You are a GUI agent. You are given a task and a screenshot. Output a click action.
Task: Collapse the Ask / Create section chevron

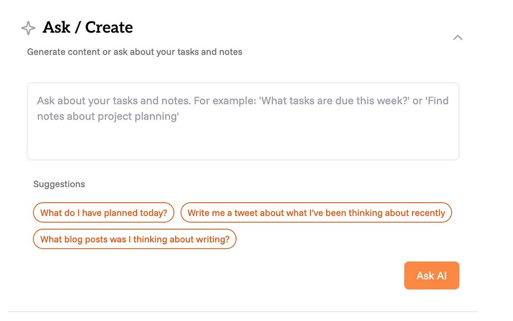pyautogui.click(x=457, y=37)
